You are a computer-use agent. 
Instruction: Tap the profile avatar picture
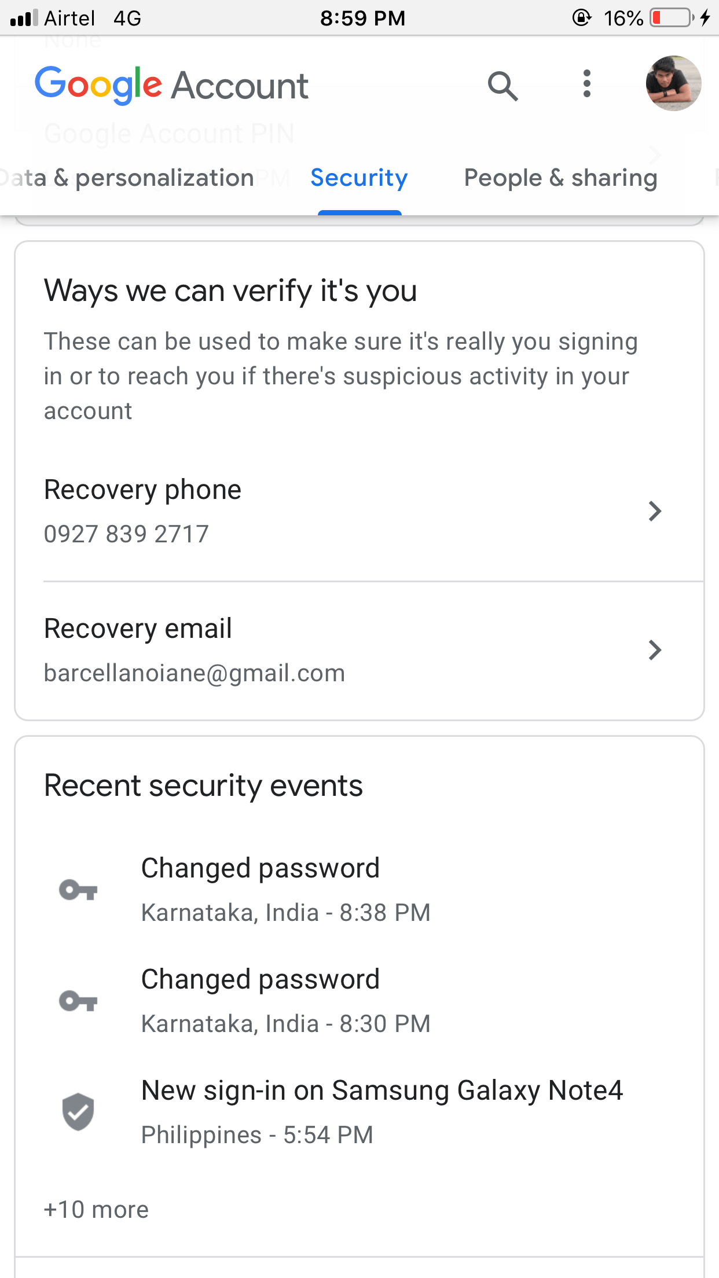673,84
